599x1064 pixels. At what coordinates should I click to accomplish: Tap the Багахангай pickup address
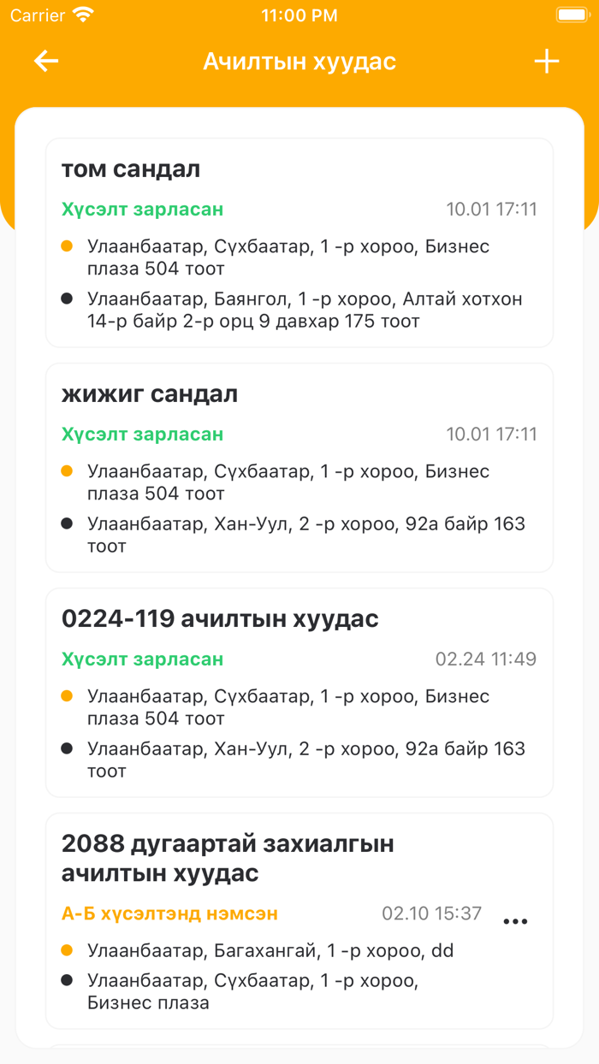[x=270, y=950]
